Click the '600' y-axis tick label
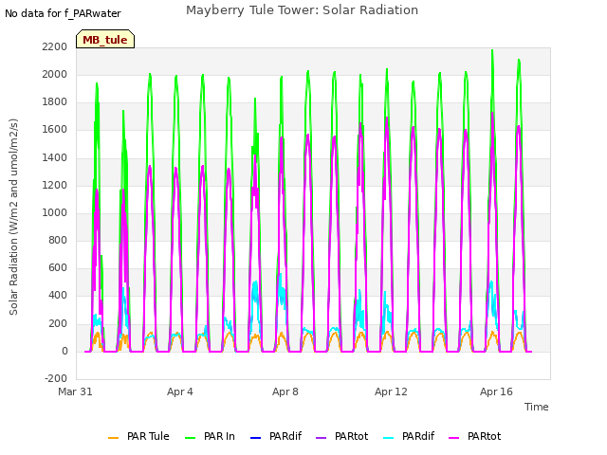This screenshot has height=455, width=607. (58, 267)
